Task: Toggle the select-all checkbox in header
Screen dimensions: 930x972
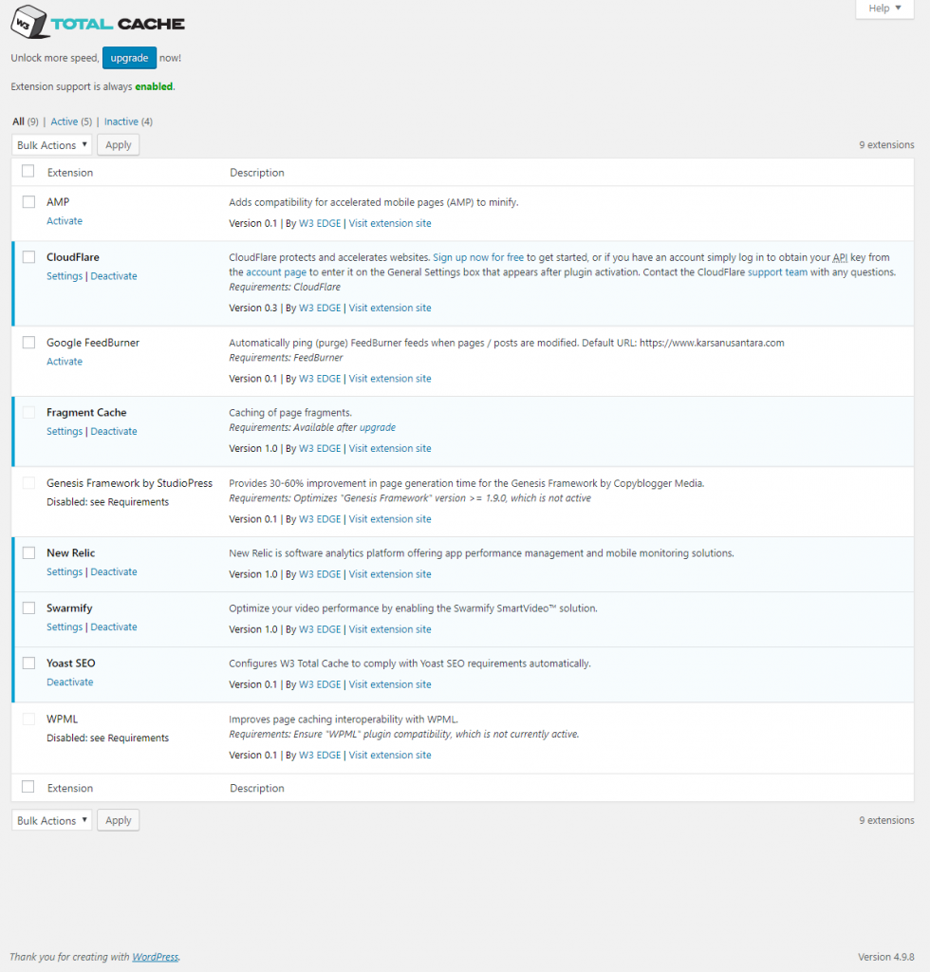Action: coord(28,172)
